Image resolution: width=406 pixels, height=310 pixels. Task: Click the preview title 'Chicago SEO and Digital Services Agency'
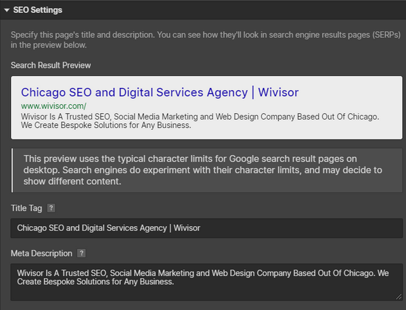(x=160, y=92)
